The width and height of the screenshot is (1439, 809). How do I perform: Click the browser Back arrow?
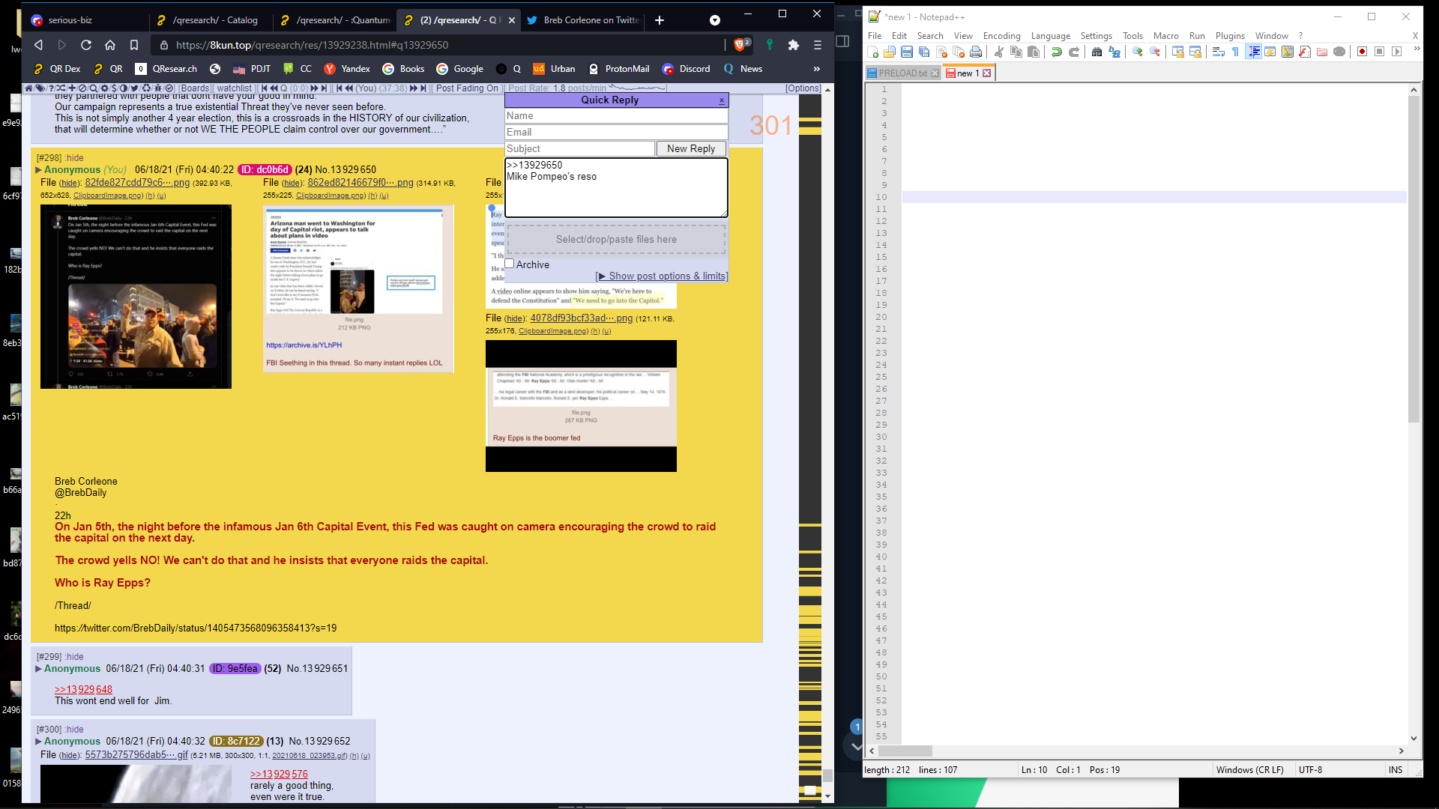coord(38,45)
